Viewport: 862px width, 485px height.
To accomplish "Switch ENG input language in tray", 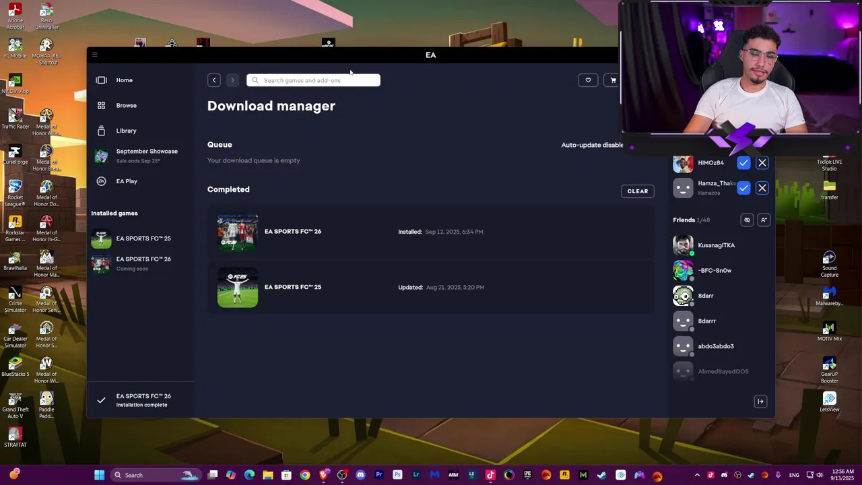I will 794,476.
